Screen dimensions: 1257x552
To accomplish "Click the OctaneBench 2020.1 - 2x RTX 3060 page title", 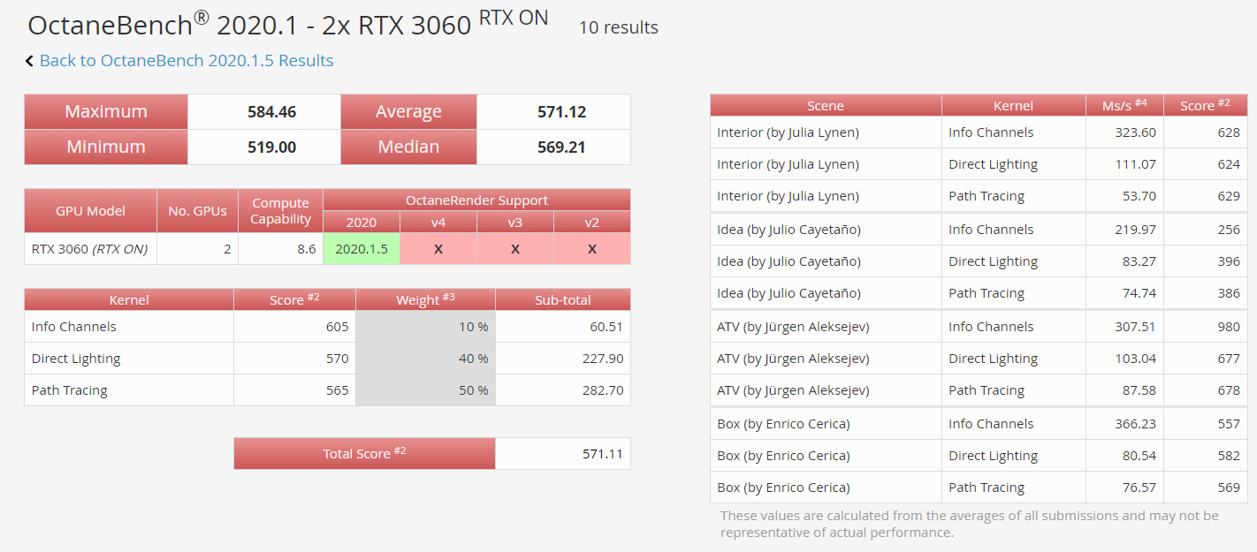I will (x=288, y=23).
